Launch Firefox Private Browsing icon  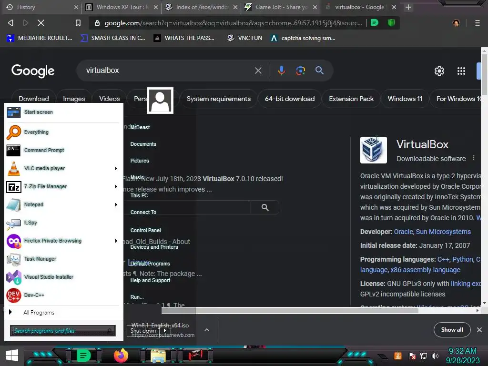click(14, 241)
